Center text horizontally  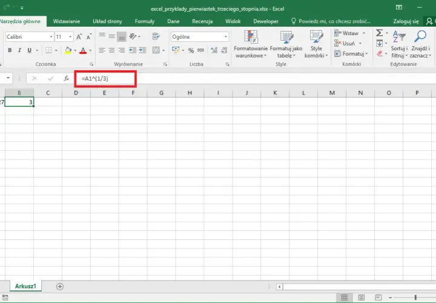pos(112,50)
